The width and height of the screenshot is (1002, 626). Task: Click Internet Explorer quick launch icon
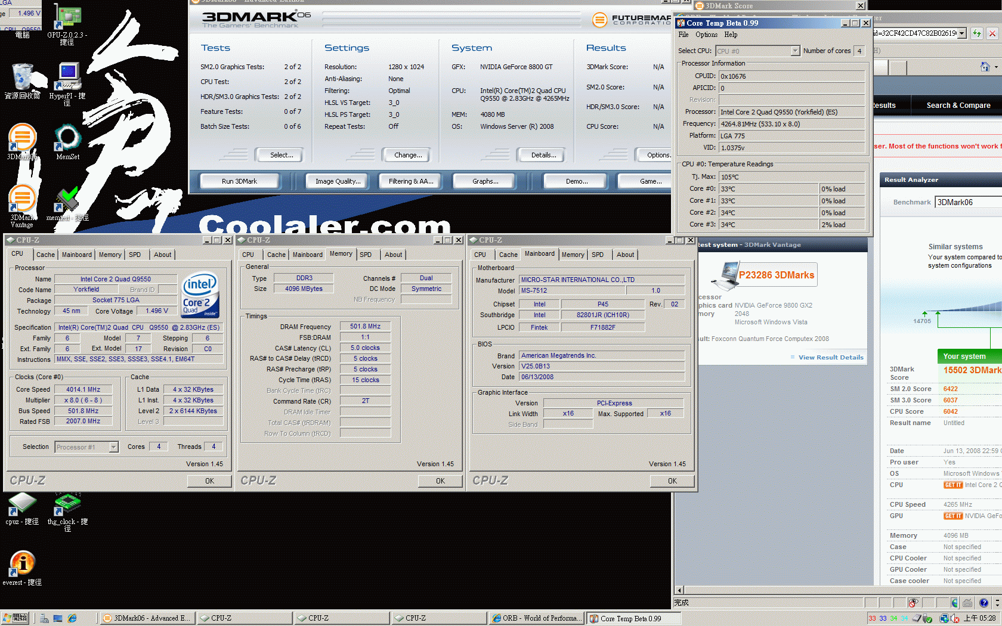(72, 618)
